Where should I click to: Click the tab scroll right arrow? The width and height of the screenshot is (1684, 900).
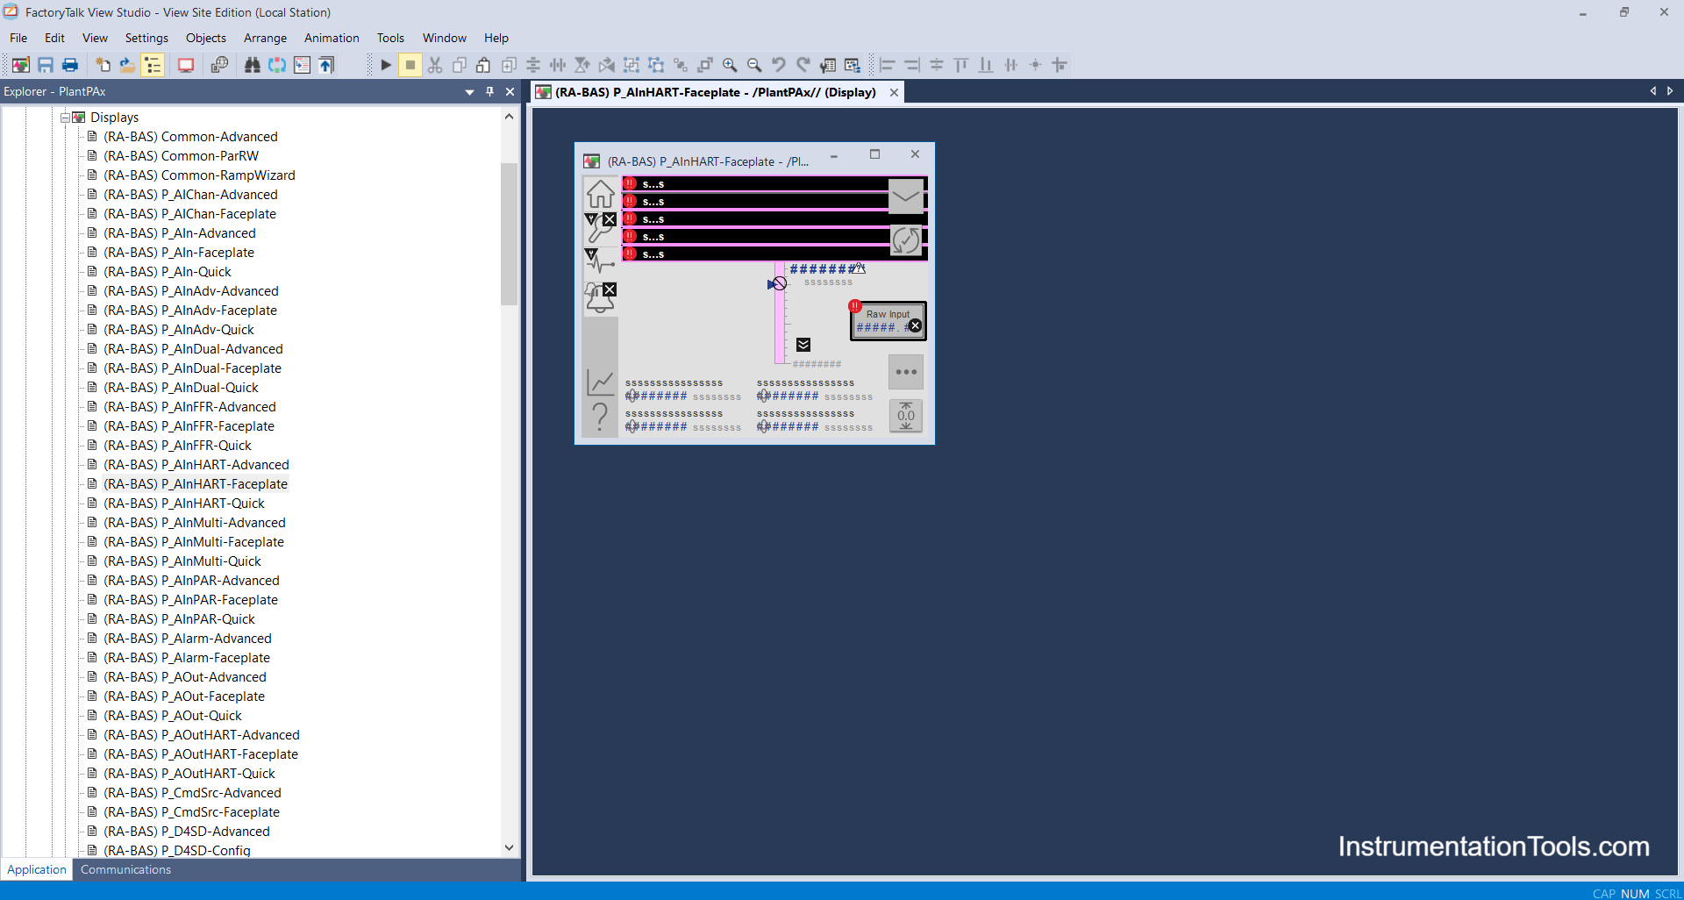1670,91
